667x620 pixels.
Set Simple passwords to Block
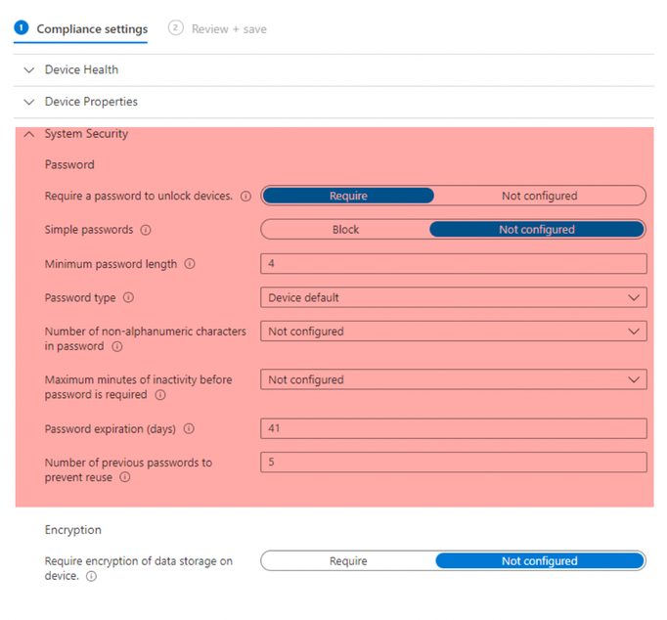pos(345,230)
